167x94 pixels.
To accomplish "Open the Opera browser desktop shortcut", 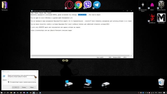I will (x=69, y=5).
